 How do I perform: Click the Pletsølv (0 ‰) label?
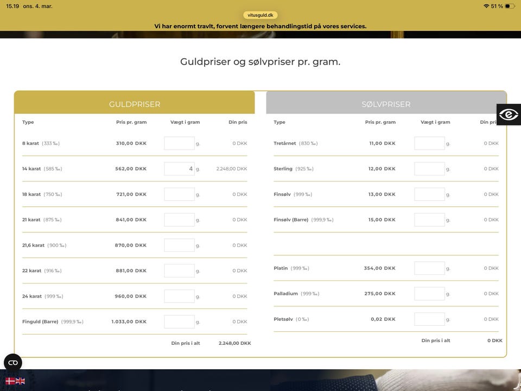pyautogui.click(x=291, y=319)
